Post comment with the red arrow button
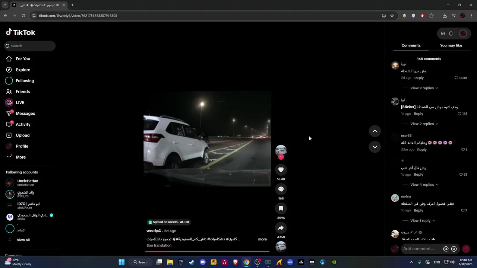Screen dimensions: 477x268 point(466,249)
